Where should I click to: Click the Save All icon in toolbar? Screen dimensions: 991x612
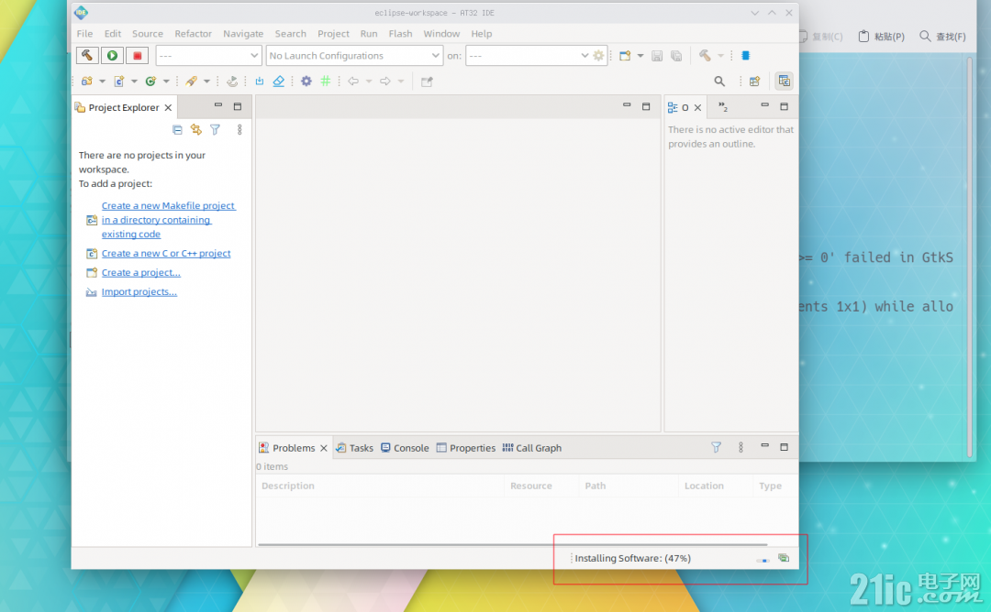(676, 56)
